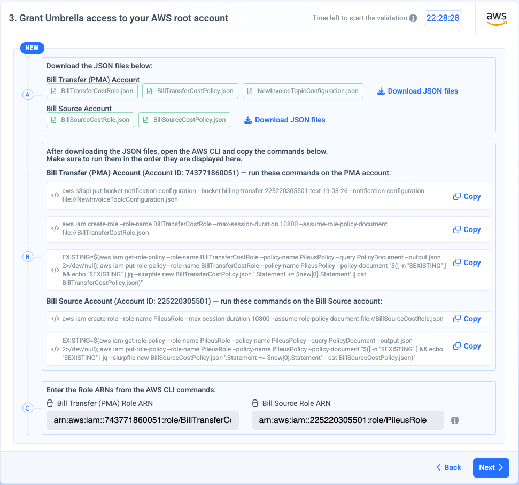
Task: Click code icon of BillSourceCostPolicy command
Action: 55,349
